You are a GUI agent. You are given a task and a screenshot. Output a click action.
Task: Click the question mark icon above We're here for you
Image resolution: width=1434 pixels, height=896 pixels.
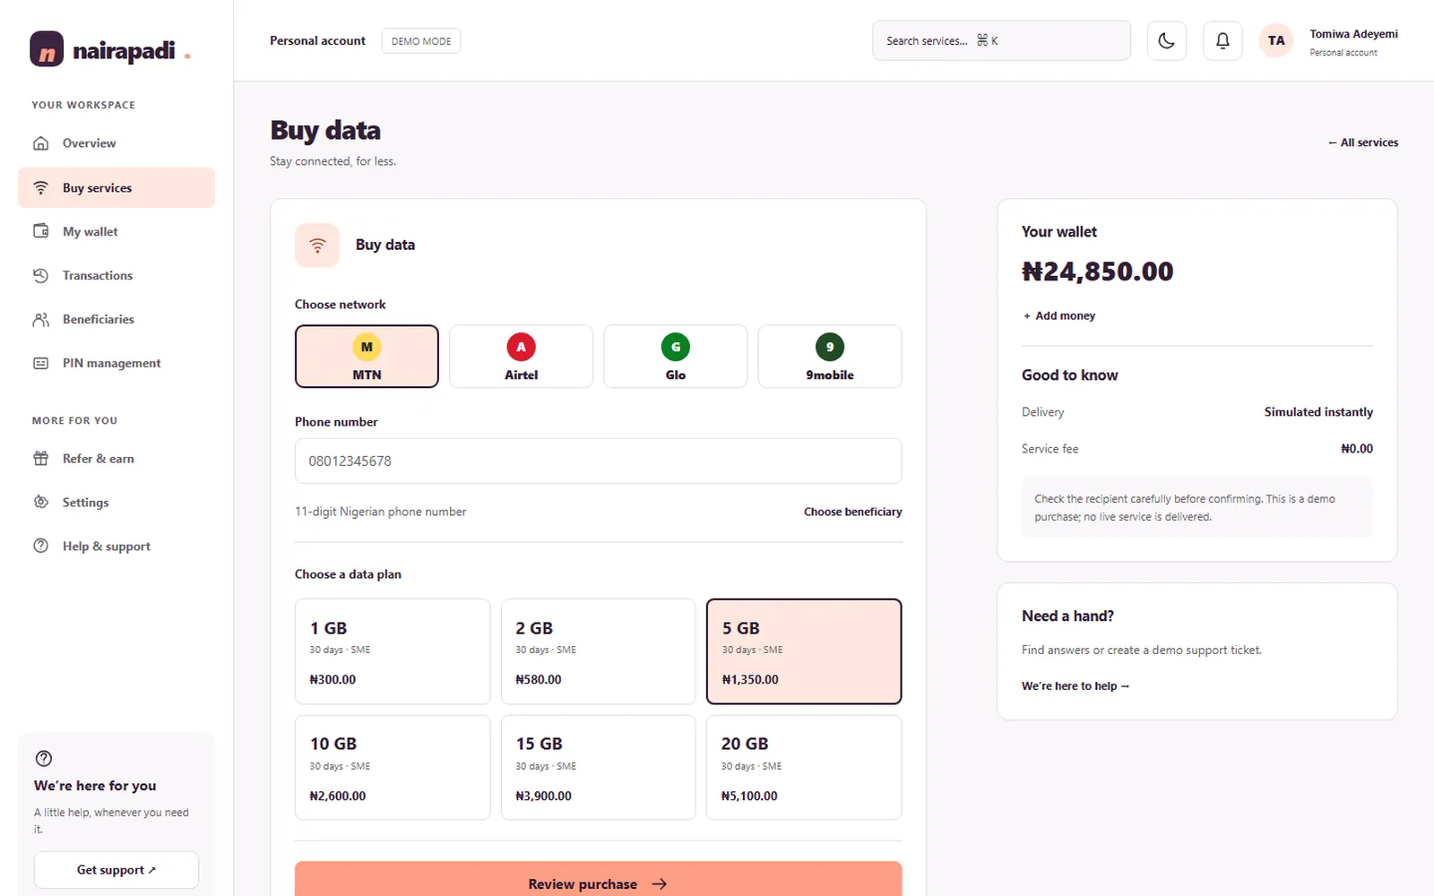click(43, 758)
